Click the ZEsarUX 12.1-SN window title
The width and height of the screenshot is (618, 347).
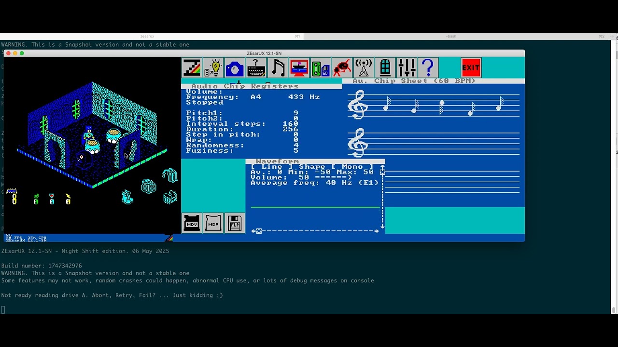click(264, 53)
